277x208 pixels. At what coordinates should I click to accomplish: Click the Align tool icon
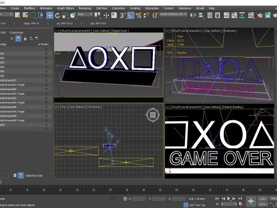click(x=201, y=15)
